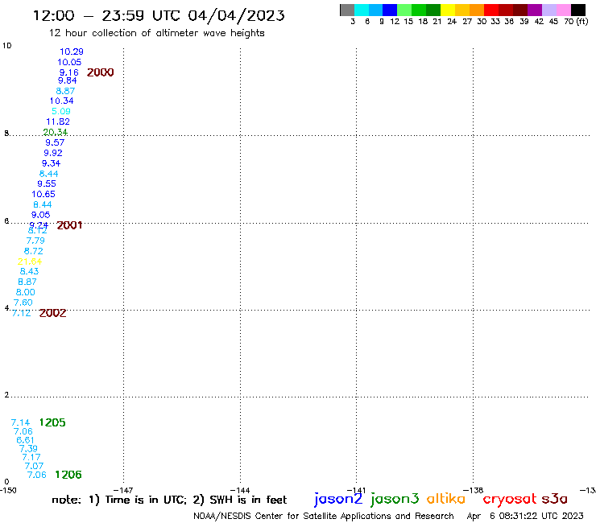Click the cyan swatch in the legend
The width and height of the screenshot is (596, 523).
(x=362, y=10)
